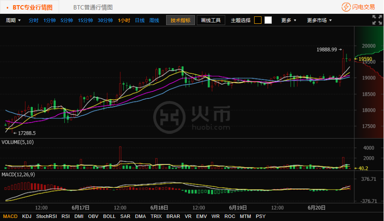
Task: Select 周线 weekly interval
Action: 154,20
